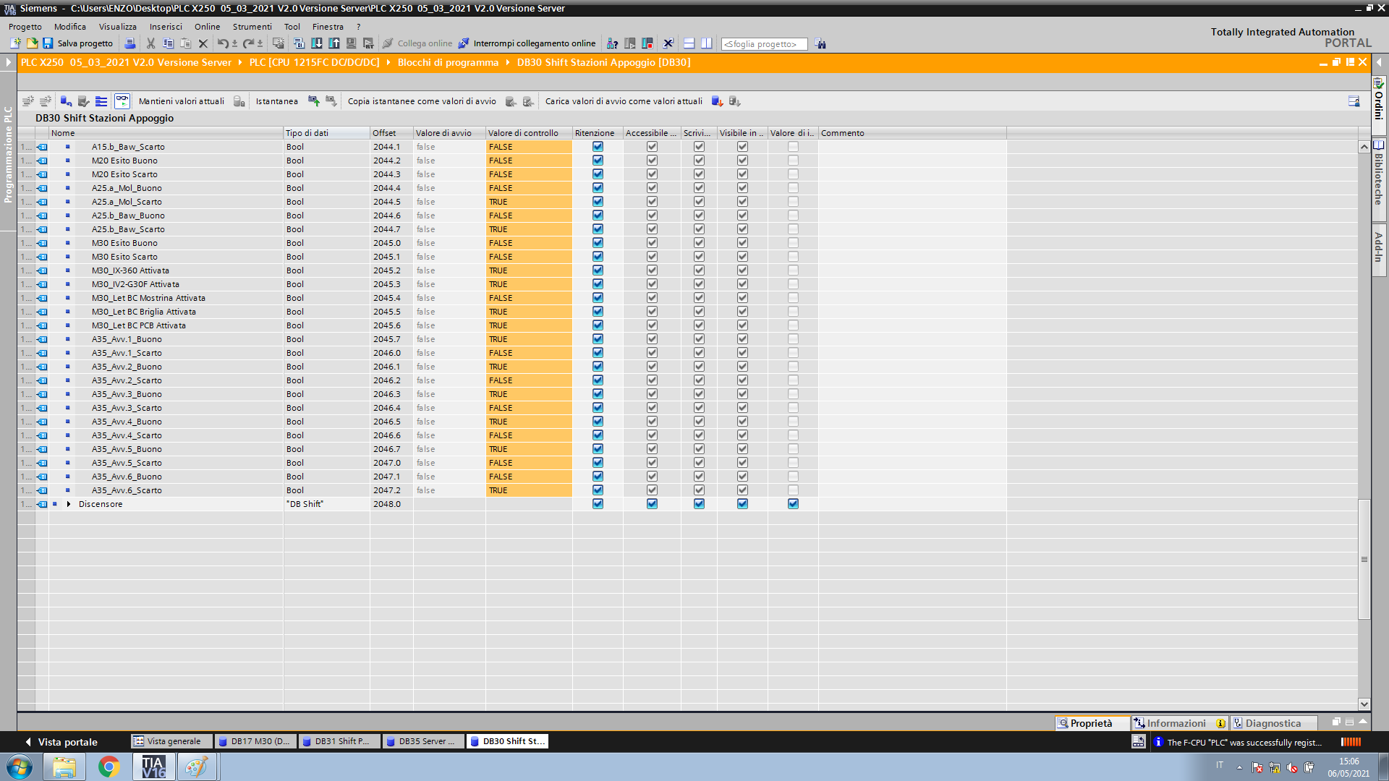Click the split editor horizontally icon

[689, 43]
